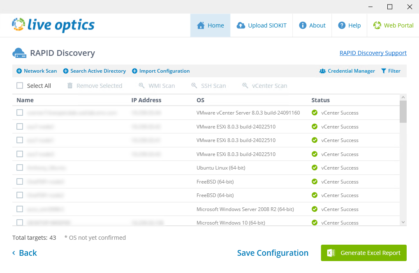Screen dimensions: 419x273
Task: Enable the Select All checkbox
Action: [19, 85]
